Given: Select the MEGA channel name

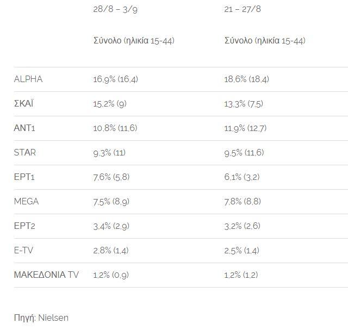Looking at the screenshot, I should click(x=26, y=202).
